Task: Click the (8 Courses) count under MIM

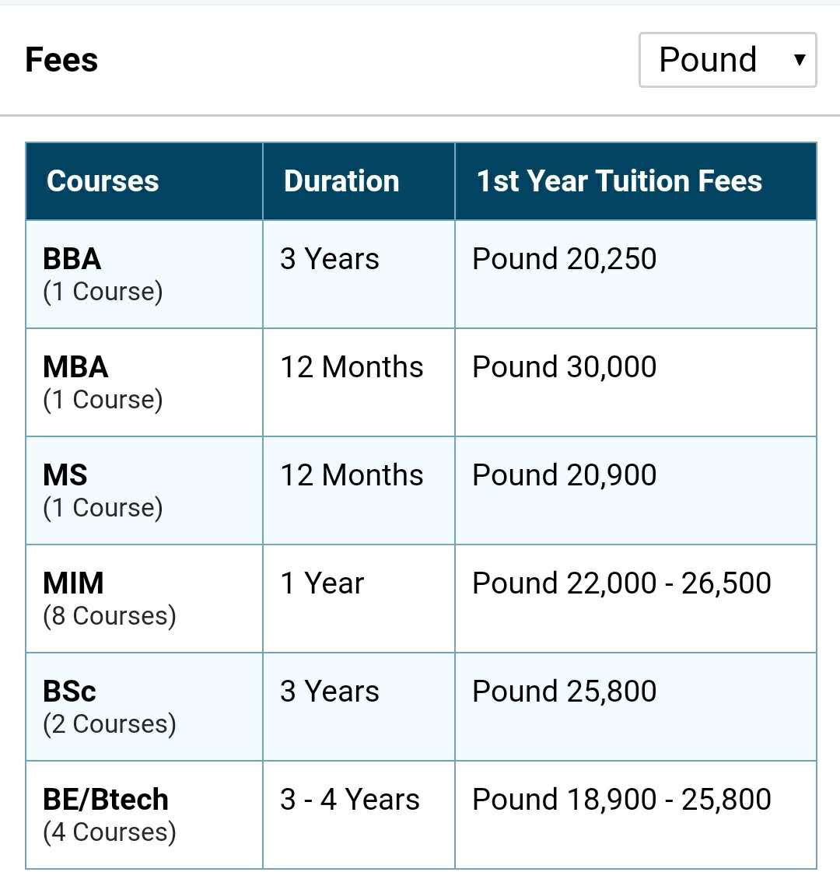Action: point(110,616)
